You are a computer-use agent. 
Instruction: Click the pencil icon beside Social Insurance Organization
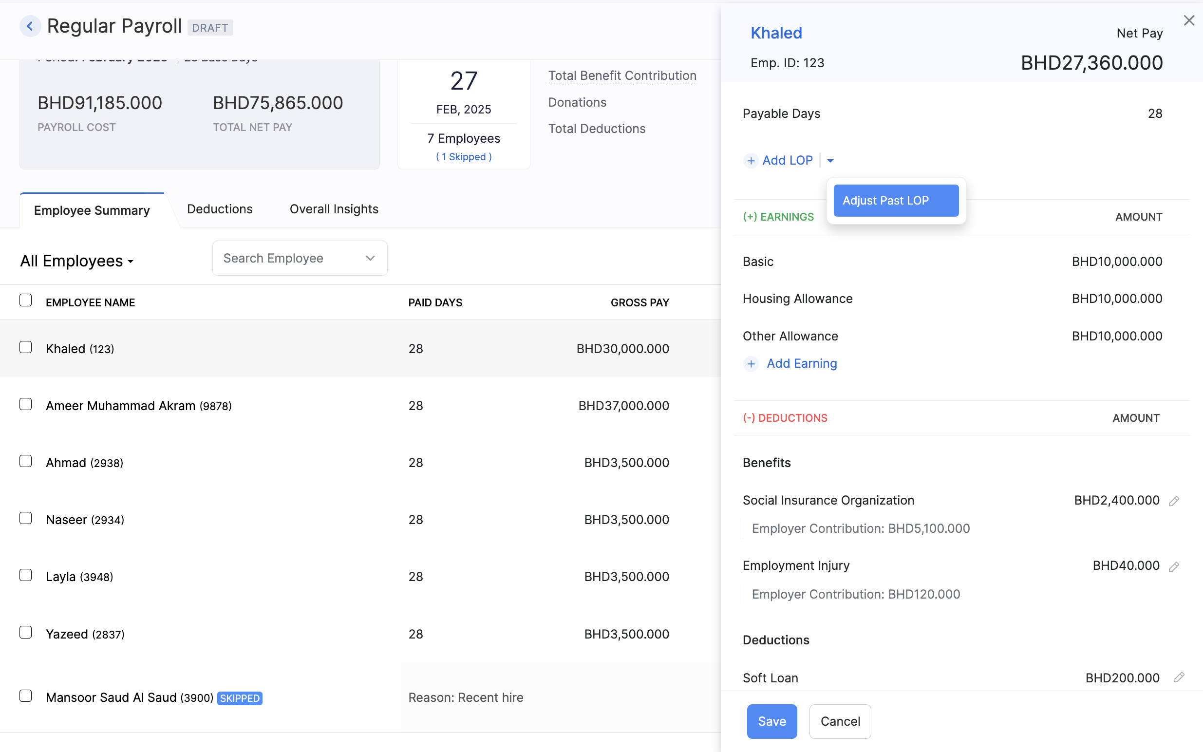1174,500
